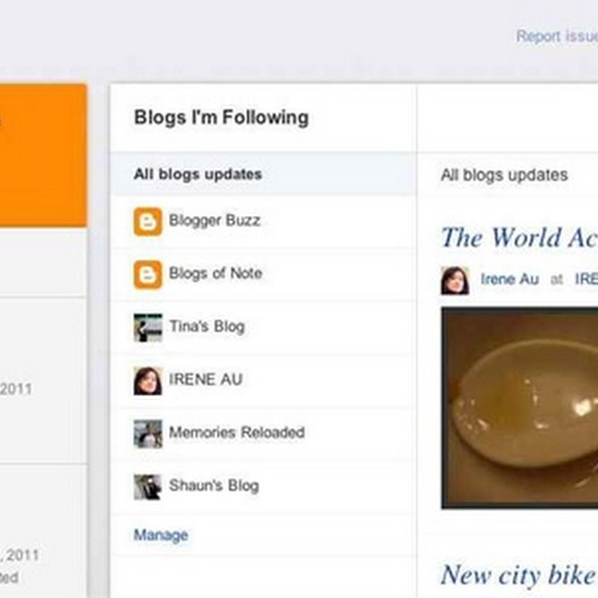Open The World Ac... post title
Image resolution: width=598 pixels, height=598 pixels.
519,238
